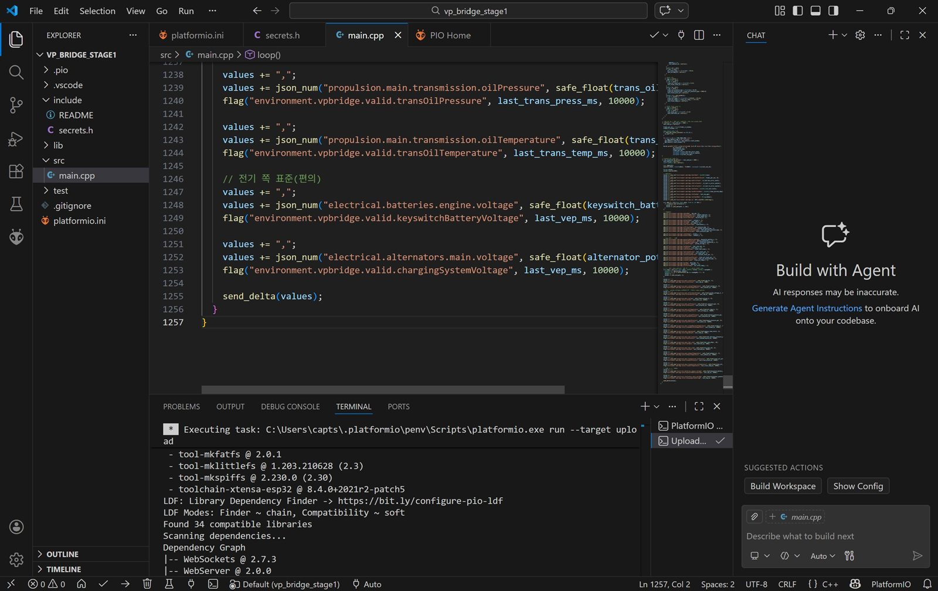Clean the build with the trash icon

(x=147, y=583)
